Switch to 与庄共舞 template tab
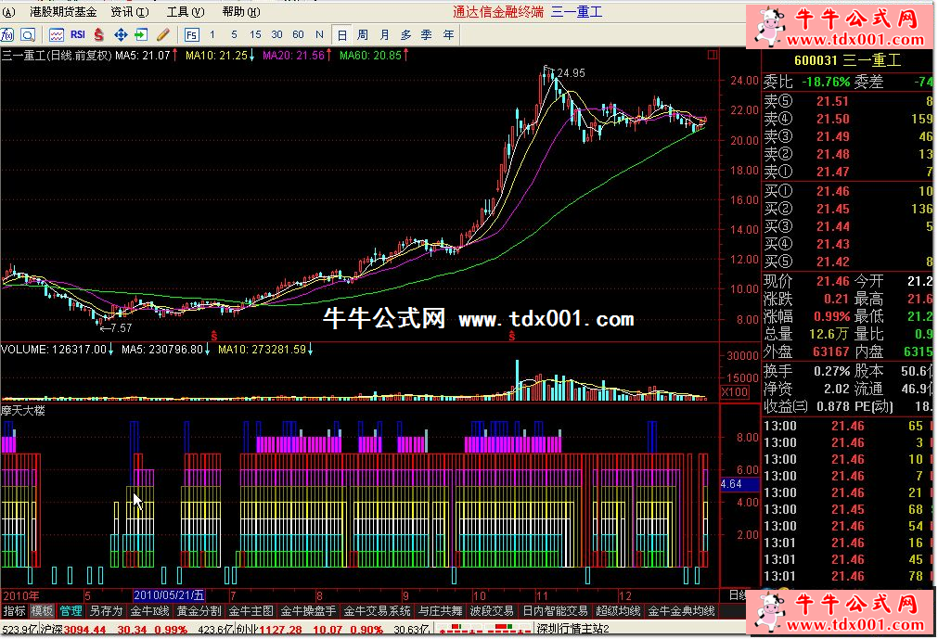Screen dimensions: 938x639 tap(441, 611)
